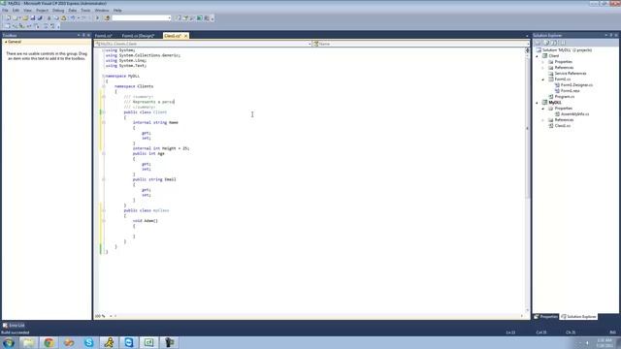Open the Tools menu
The width and height of the screenshot is (621, 349).
(85, 11)
